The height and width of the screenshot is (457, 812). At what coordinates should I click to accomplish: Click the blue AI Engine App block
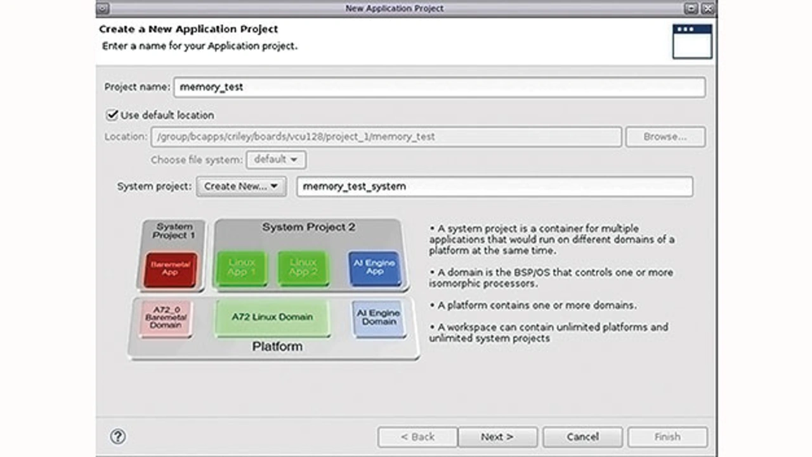(x=374, y=268)
